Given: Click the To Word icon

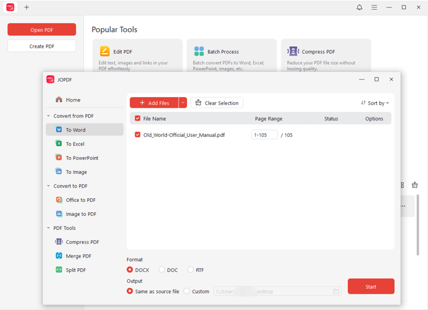Looking at the screenshot, I should point(59,130).
